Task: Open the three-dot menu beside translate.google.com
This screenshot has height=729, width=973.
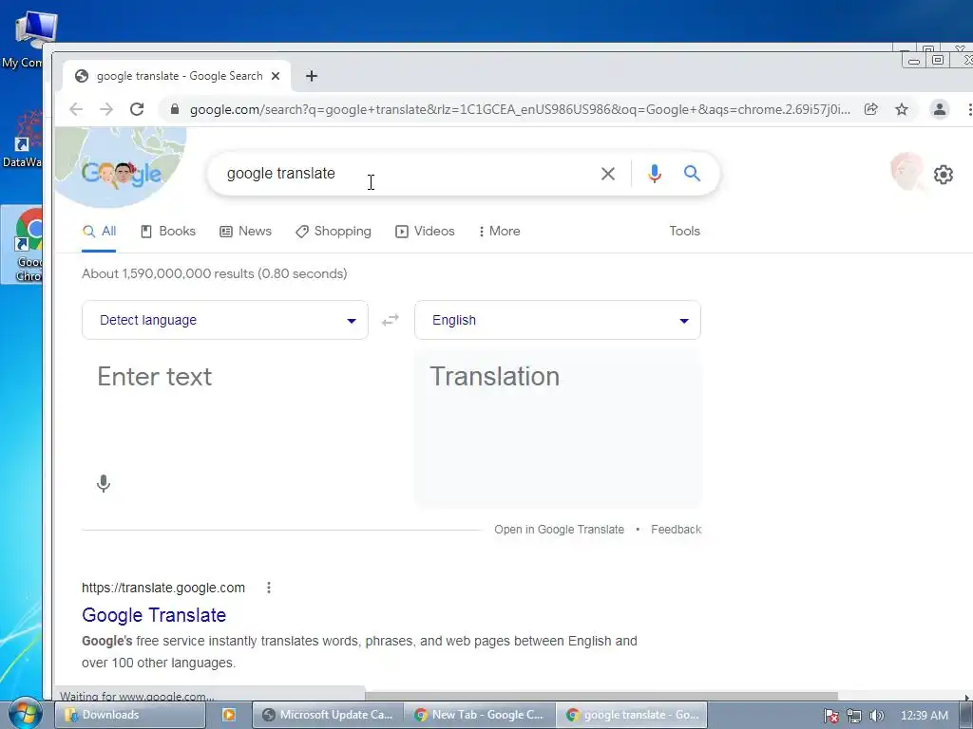Action: [269, 588]
